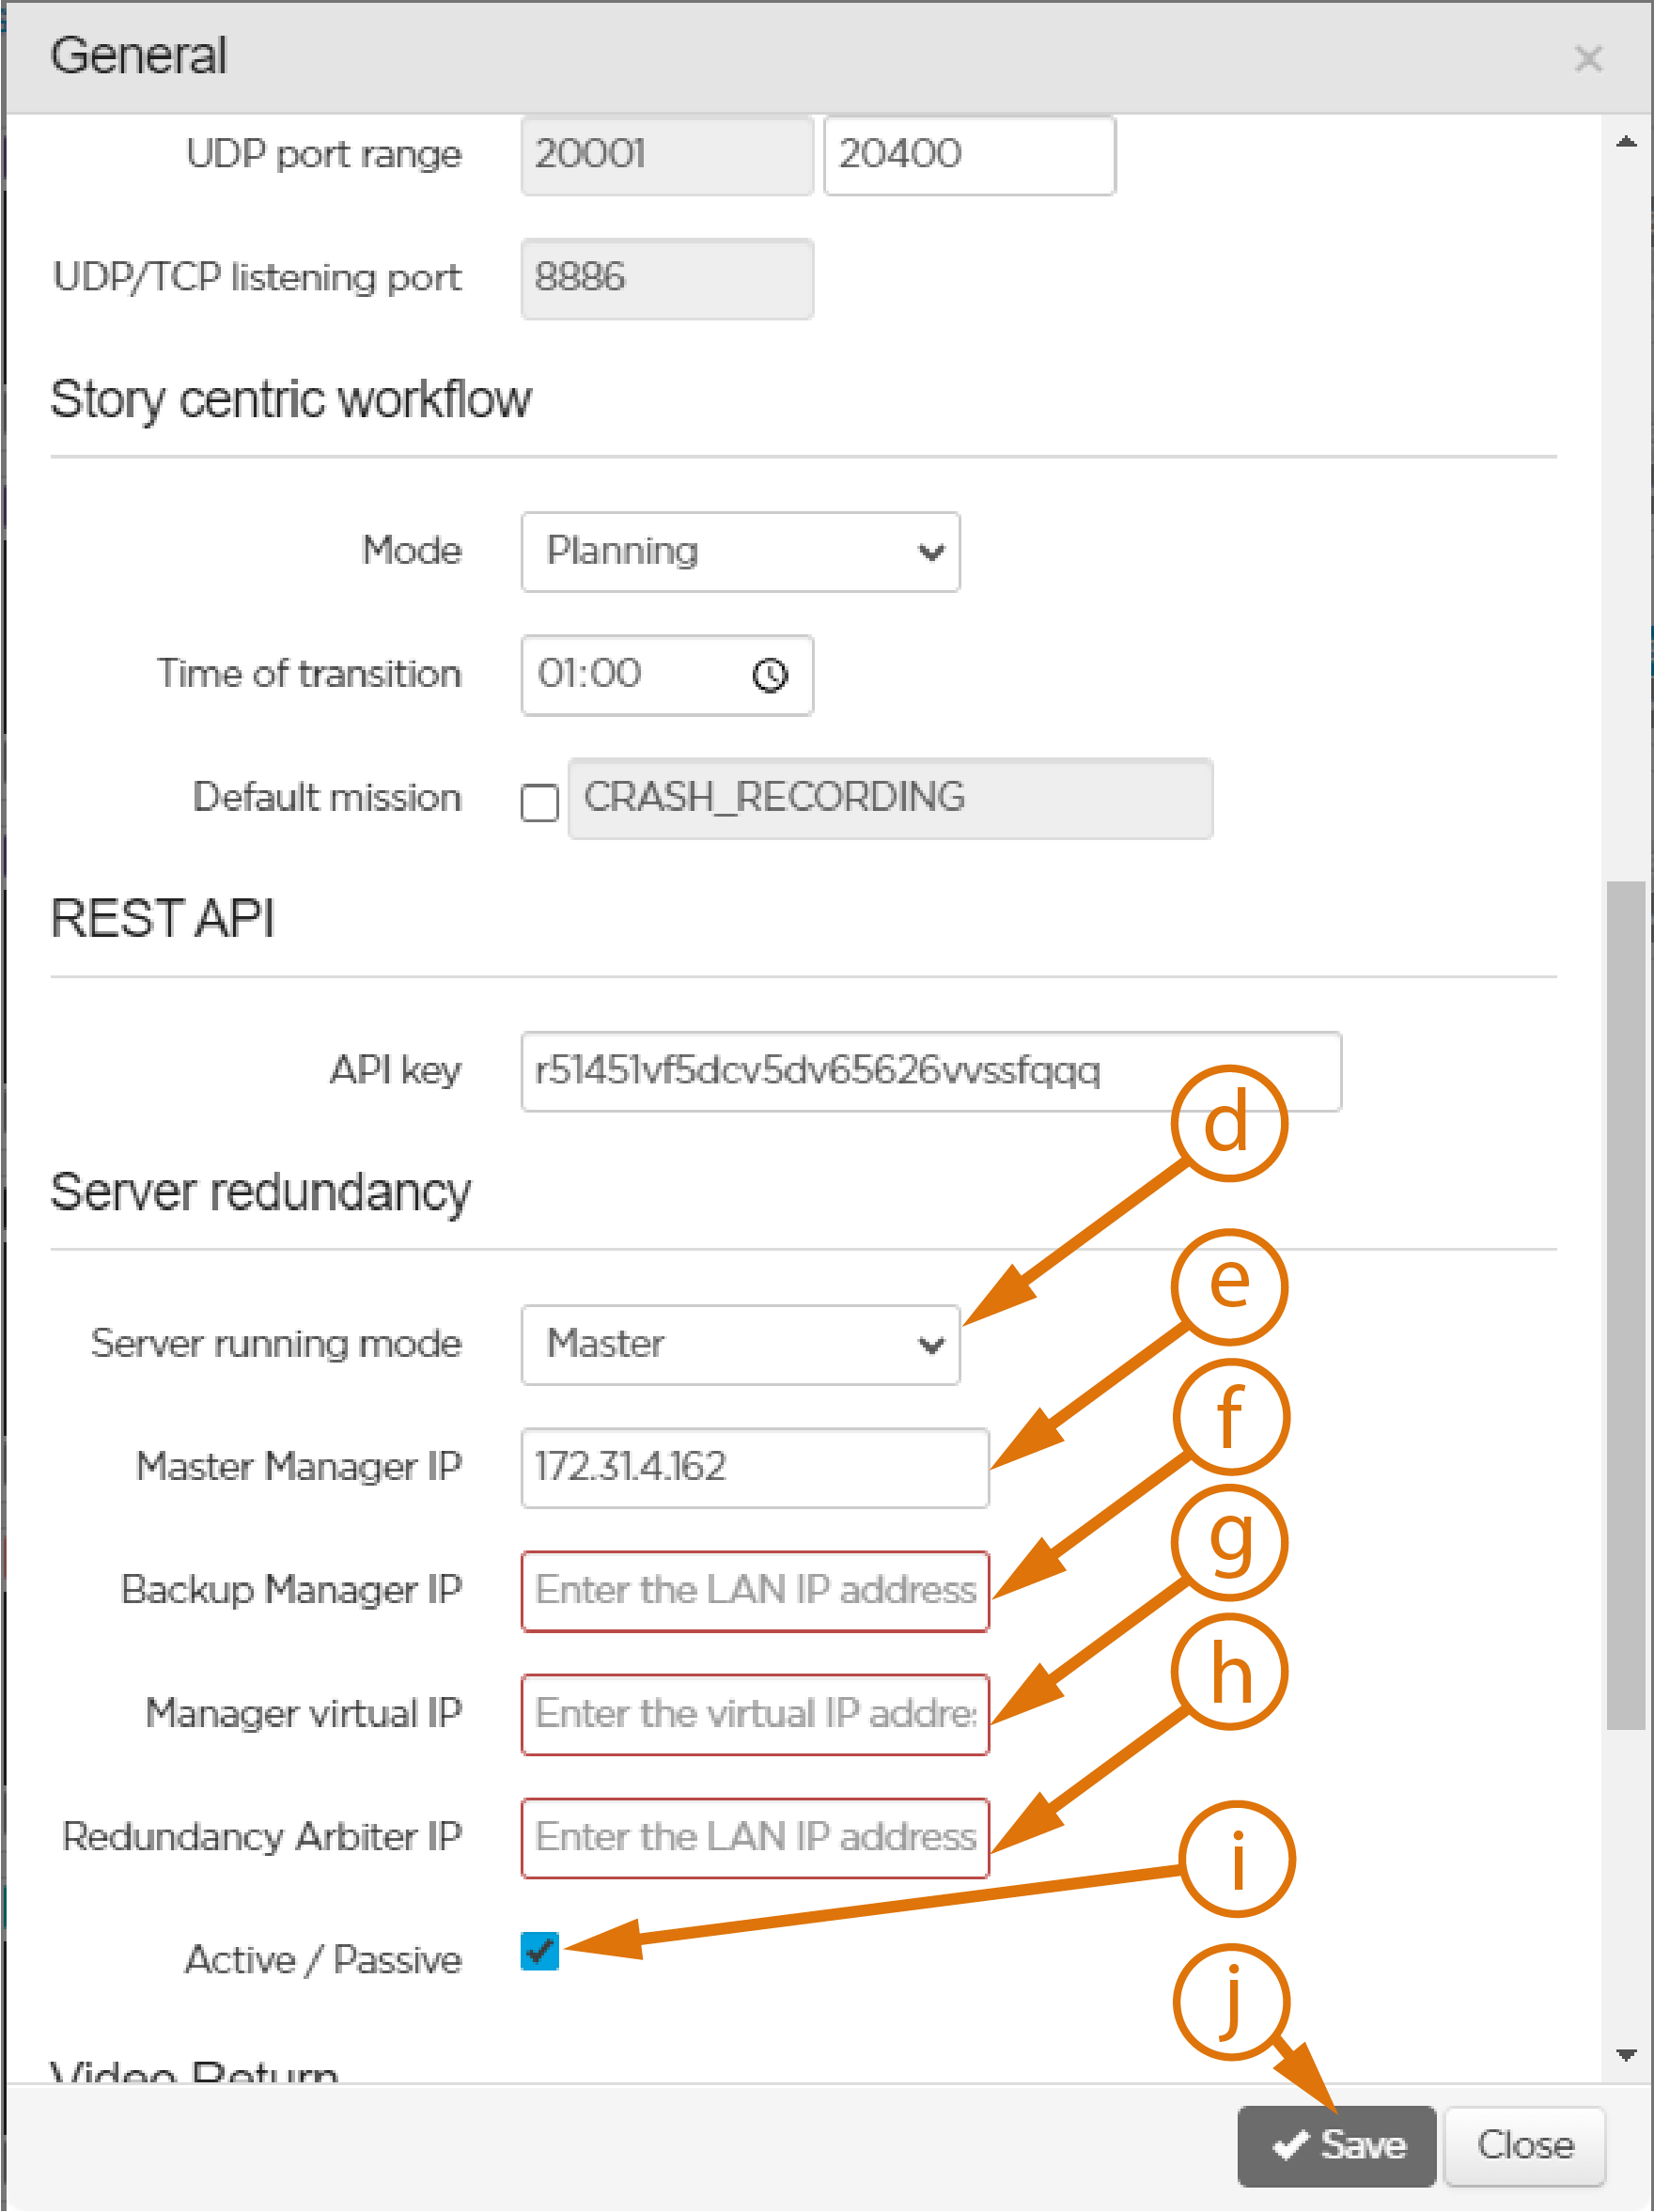Save the General settings
The height and width of the screenshot is (2212, 1654).
pyautogui.click(x=1336, y=2146)
